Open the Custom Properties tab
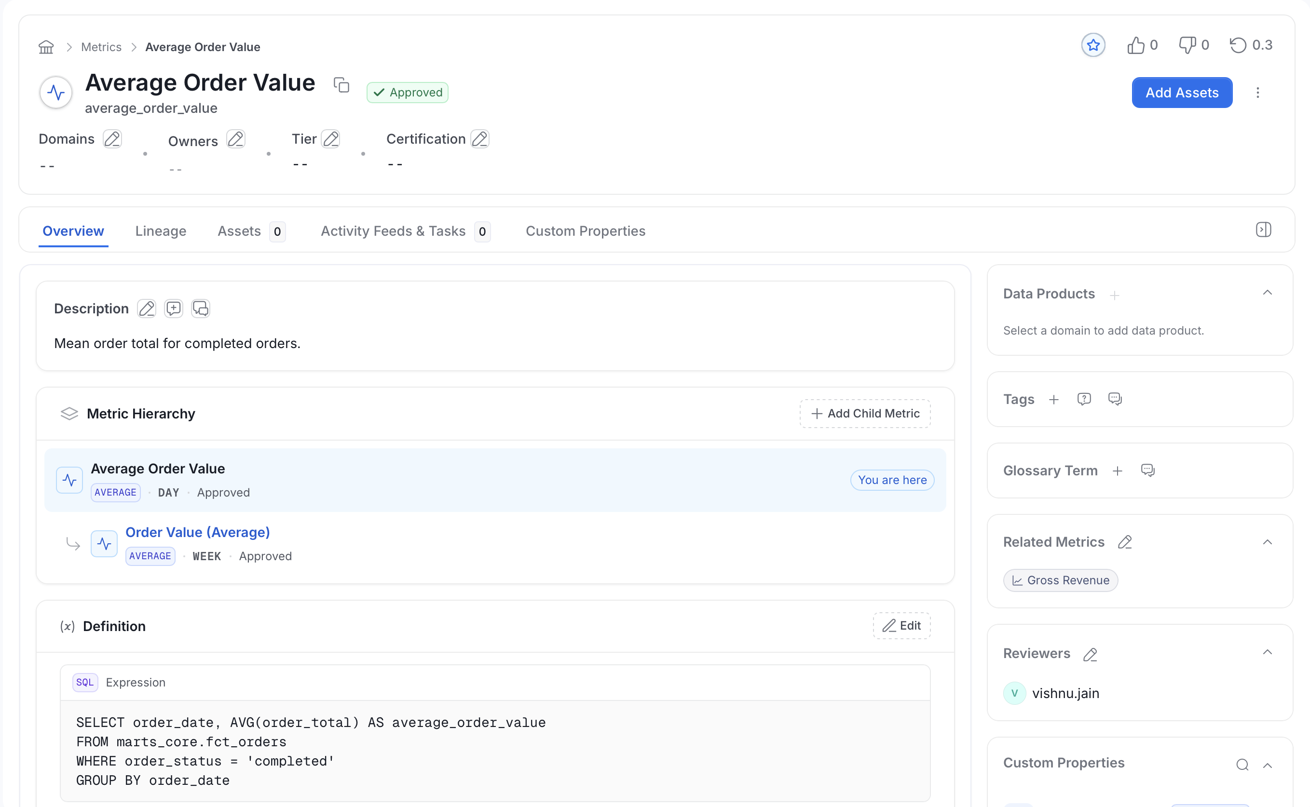The width and height of the screenshot is (1310, 807). (586, 231)
